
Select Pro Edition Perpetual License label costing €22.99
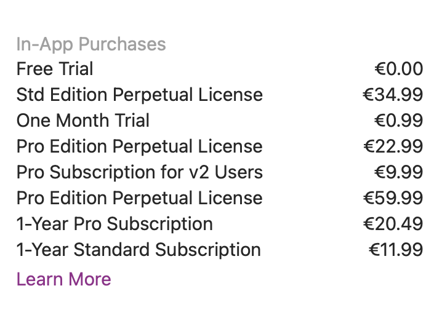140,146
